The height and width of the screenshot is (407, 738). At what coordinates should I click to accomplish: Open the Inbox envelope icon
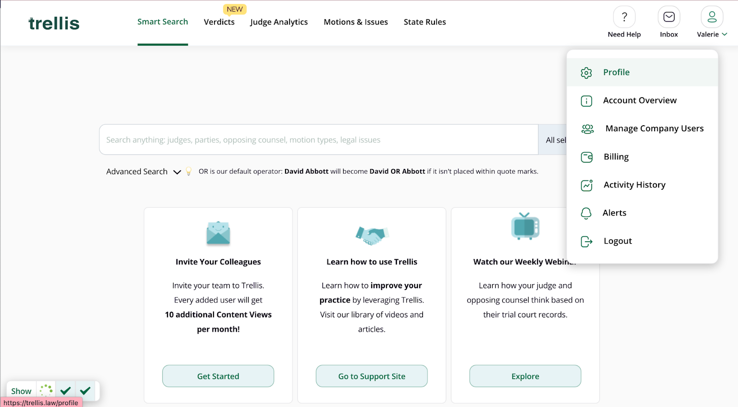(669, 17)
